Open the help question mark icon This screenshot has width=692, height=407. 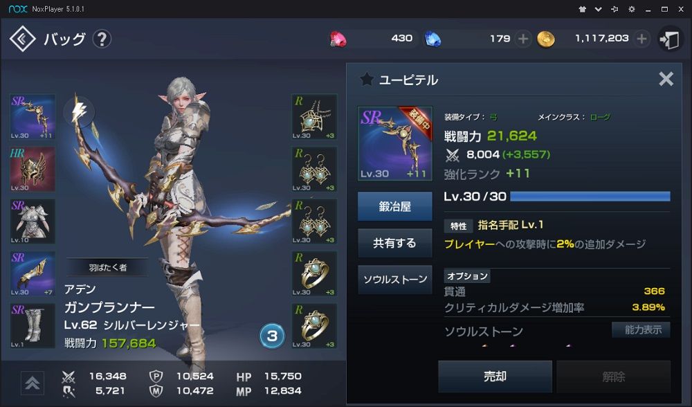pyautogui.click(x=102, y=39)
